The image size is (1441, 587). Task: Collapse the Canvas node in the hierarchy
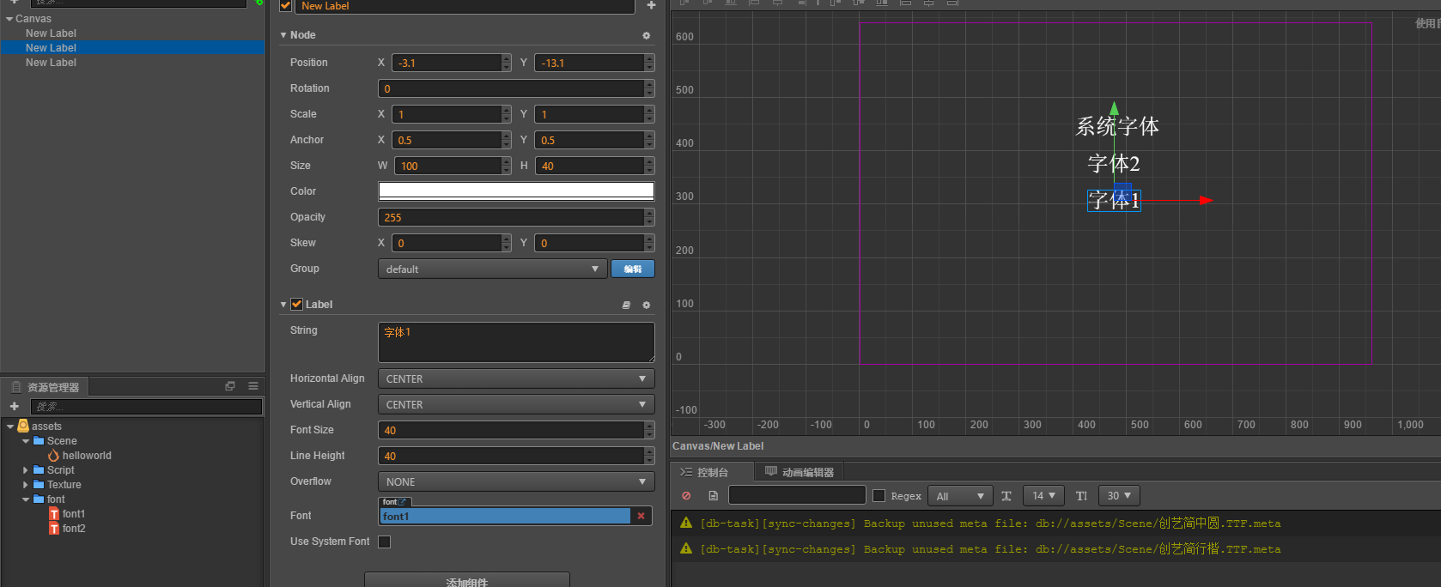tap(9, 19)
